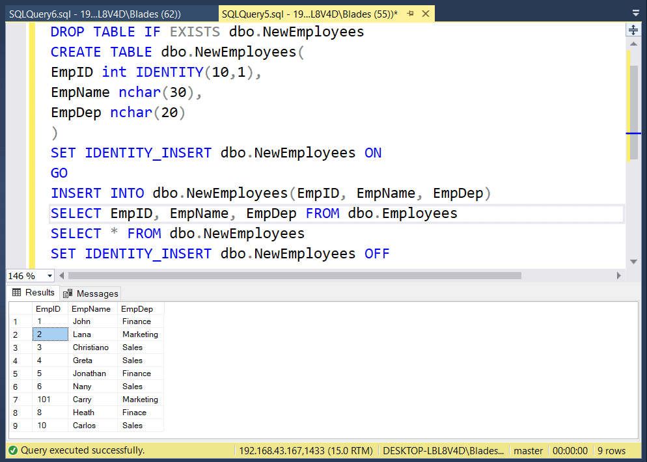
Task: Click the left arrow of the horizontal scrollbar
Action: pos(62,275)
